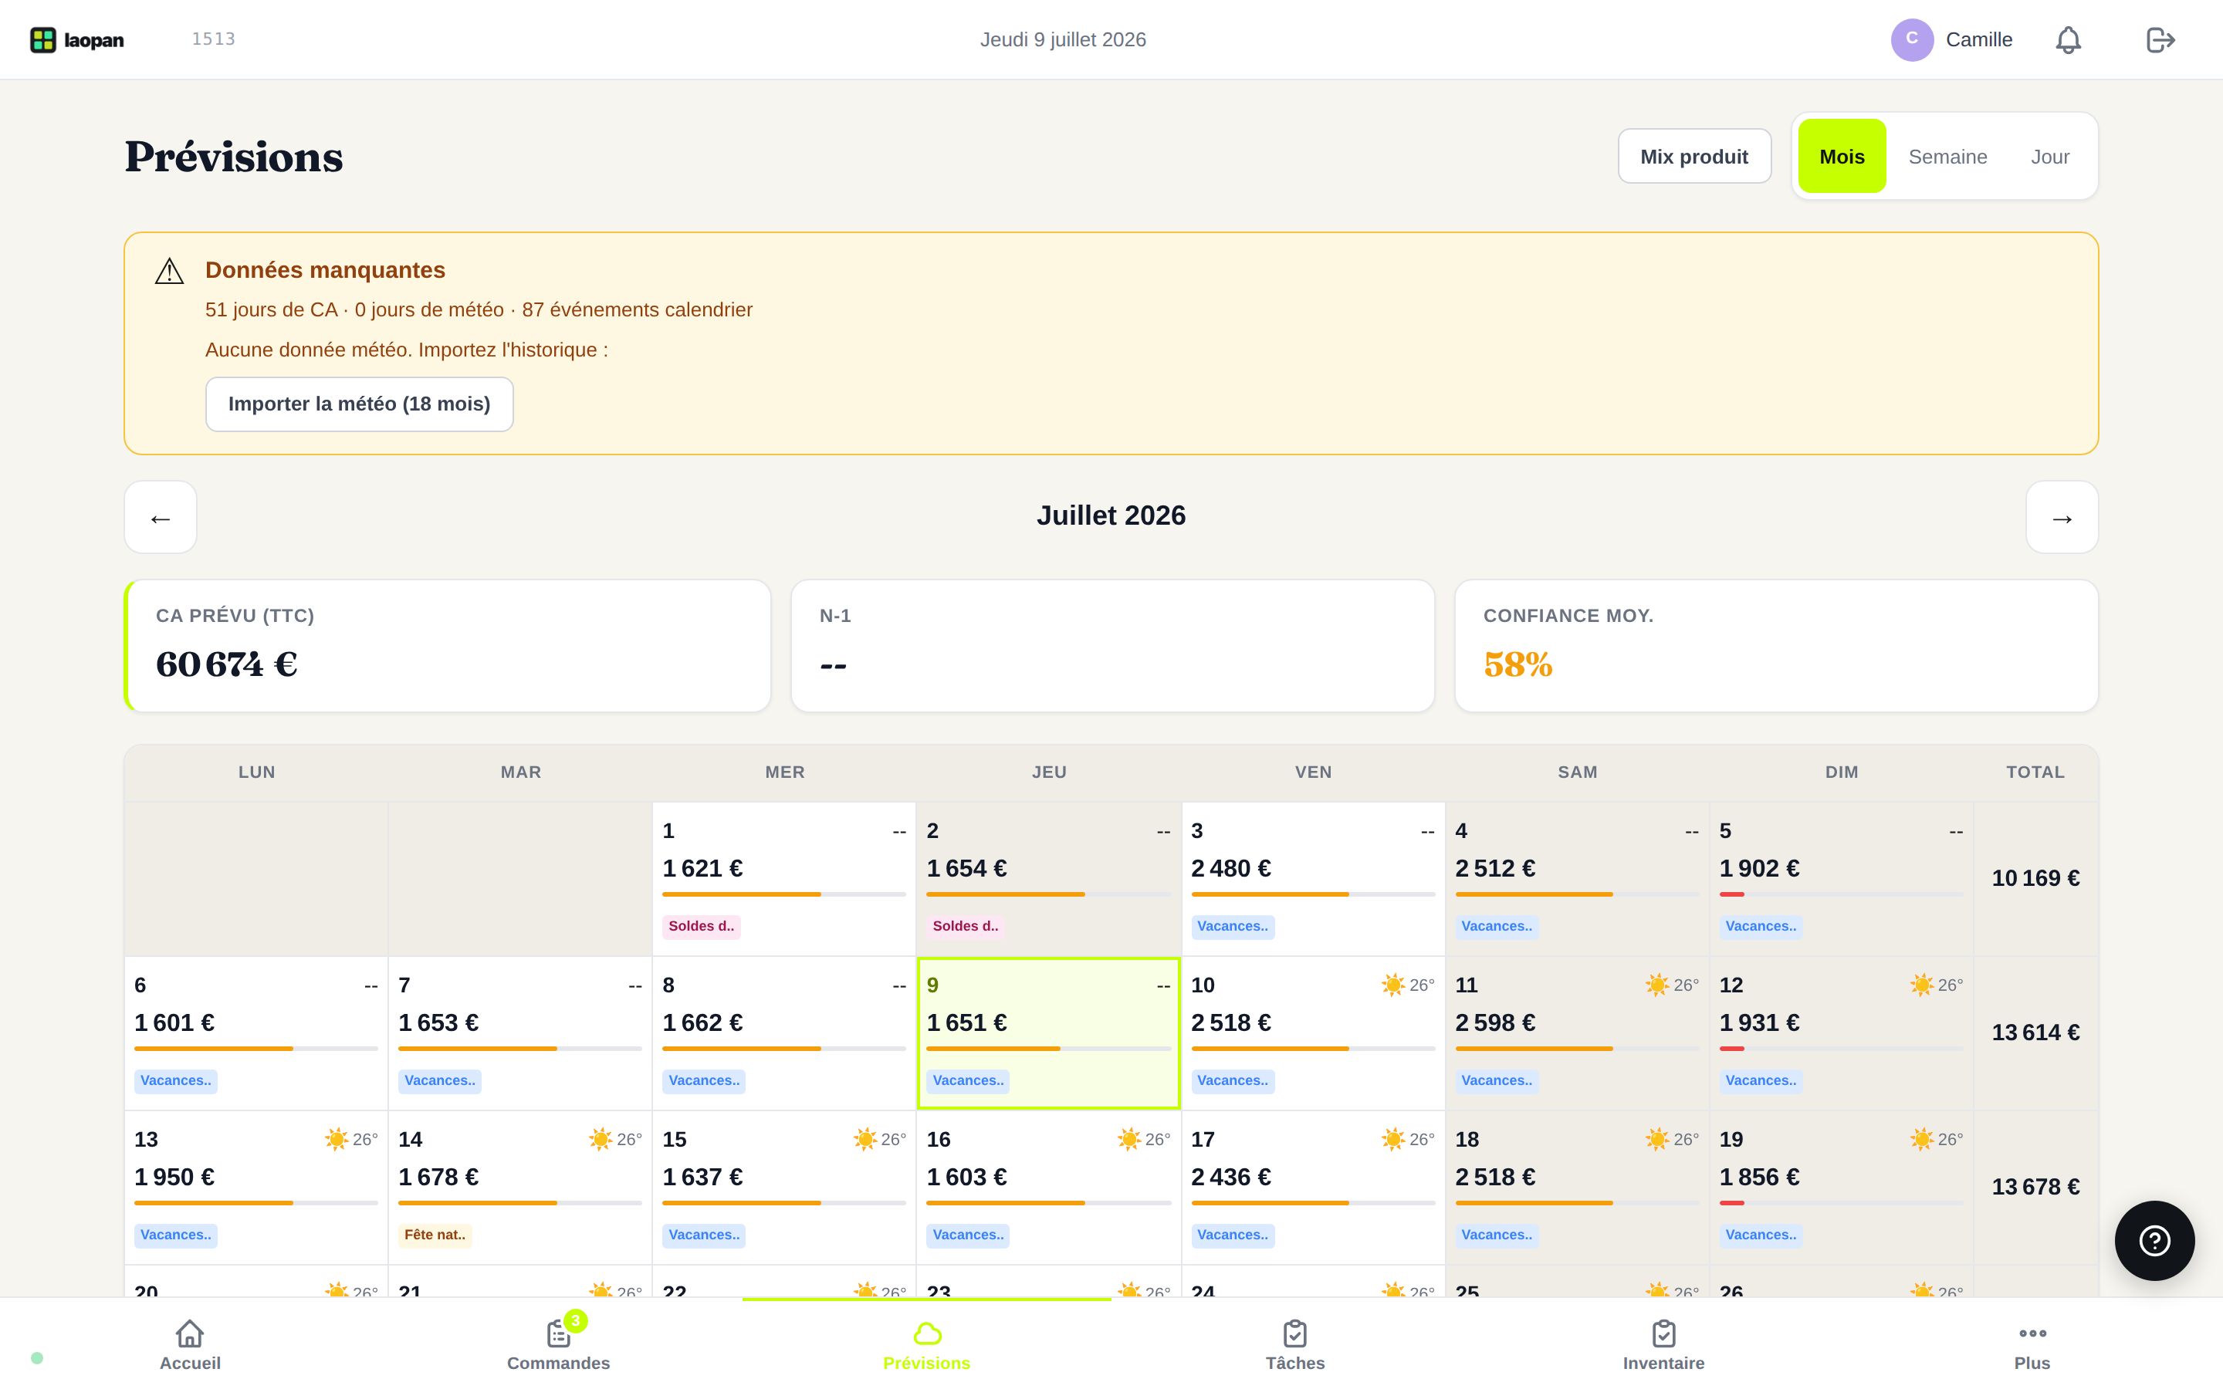Go to previous month arrow
Screen dimensions: 2223x1389
(x=161, y=517)
